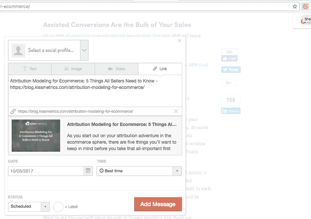Open the Best time dropdown
Screen dimensions: 311x219
(x=139, y=171)
